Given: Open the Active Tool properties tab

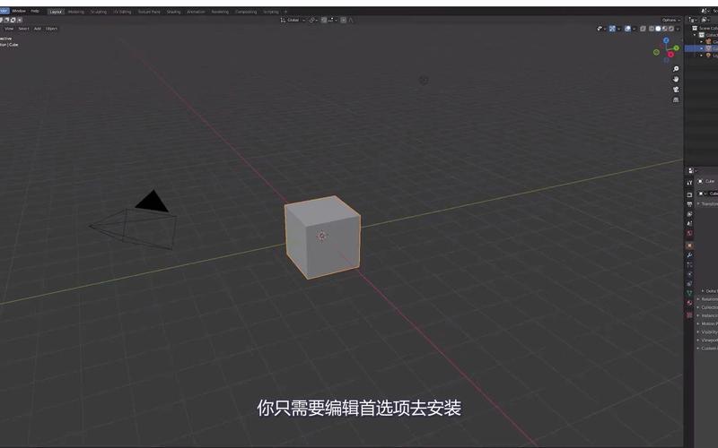Looking at the screenshot, I should pyautogui.click(x=689, y=183).
